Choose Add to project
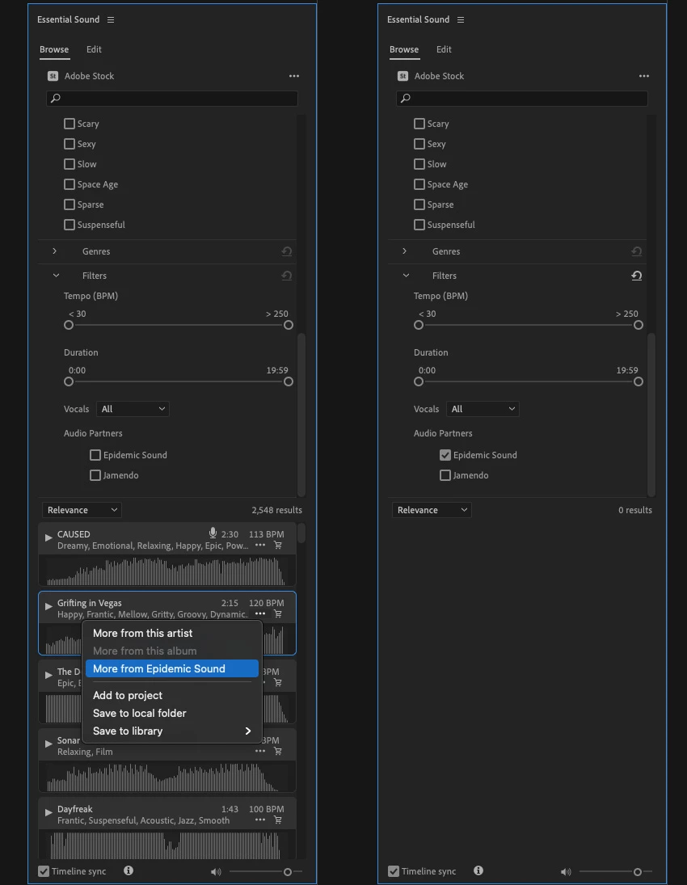The width and height of the screenshot is (687, 885). pos(172,695)
